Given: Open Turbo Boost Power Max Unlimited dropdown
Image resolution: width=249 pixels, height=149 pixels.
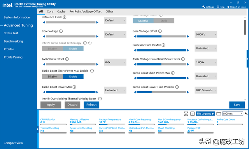Looking at the screenshot, I should [115, 90].
